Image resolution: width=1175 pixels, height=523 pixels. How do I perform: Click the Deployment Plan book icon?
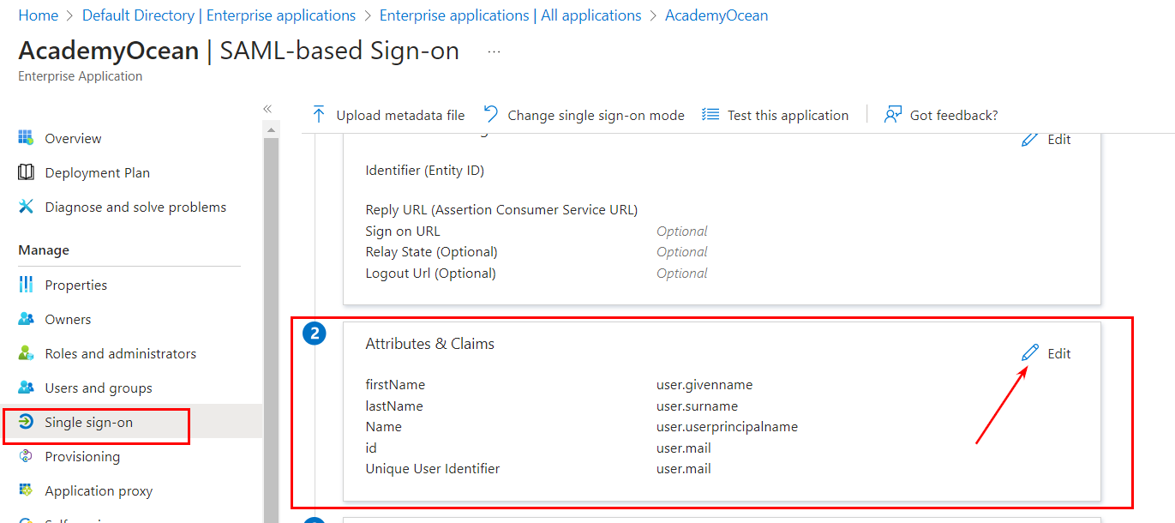[x=26, y=172]
